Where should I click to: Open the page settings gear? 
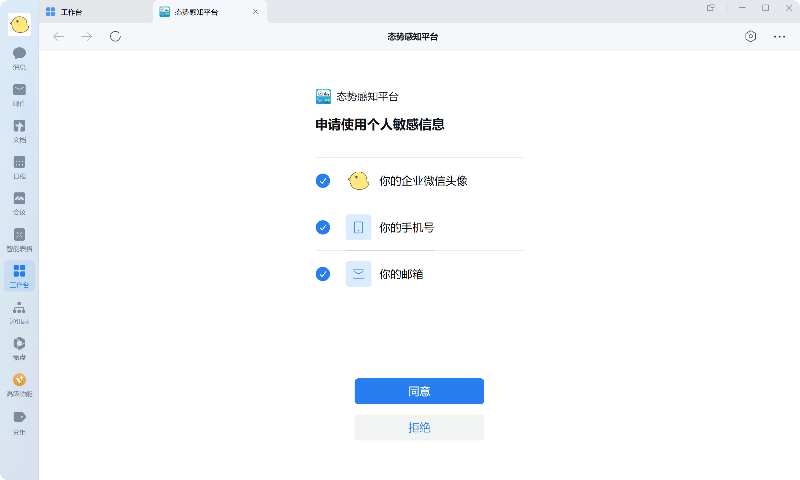pos(750,36)
